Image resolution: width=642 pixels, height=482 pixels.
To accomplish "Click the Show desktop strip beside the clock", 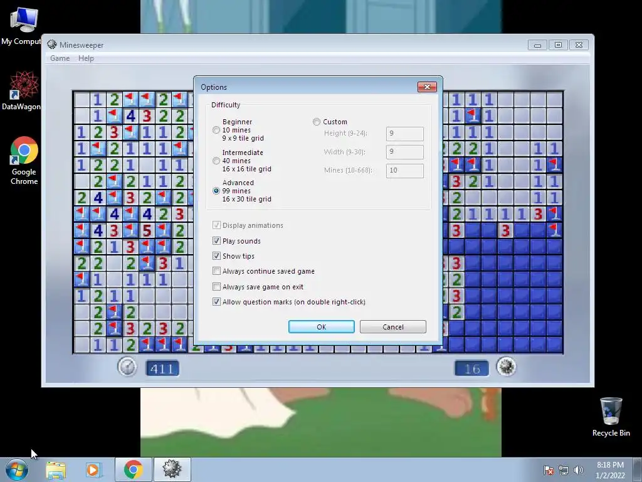I will (x=638, y=470).
